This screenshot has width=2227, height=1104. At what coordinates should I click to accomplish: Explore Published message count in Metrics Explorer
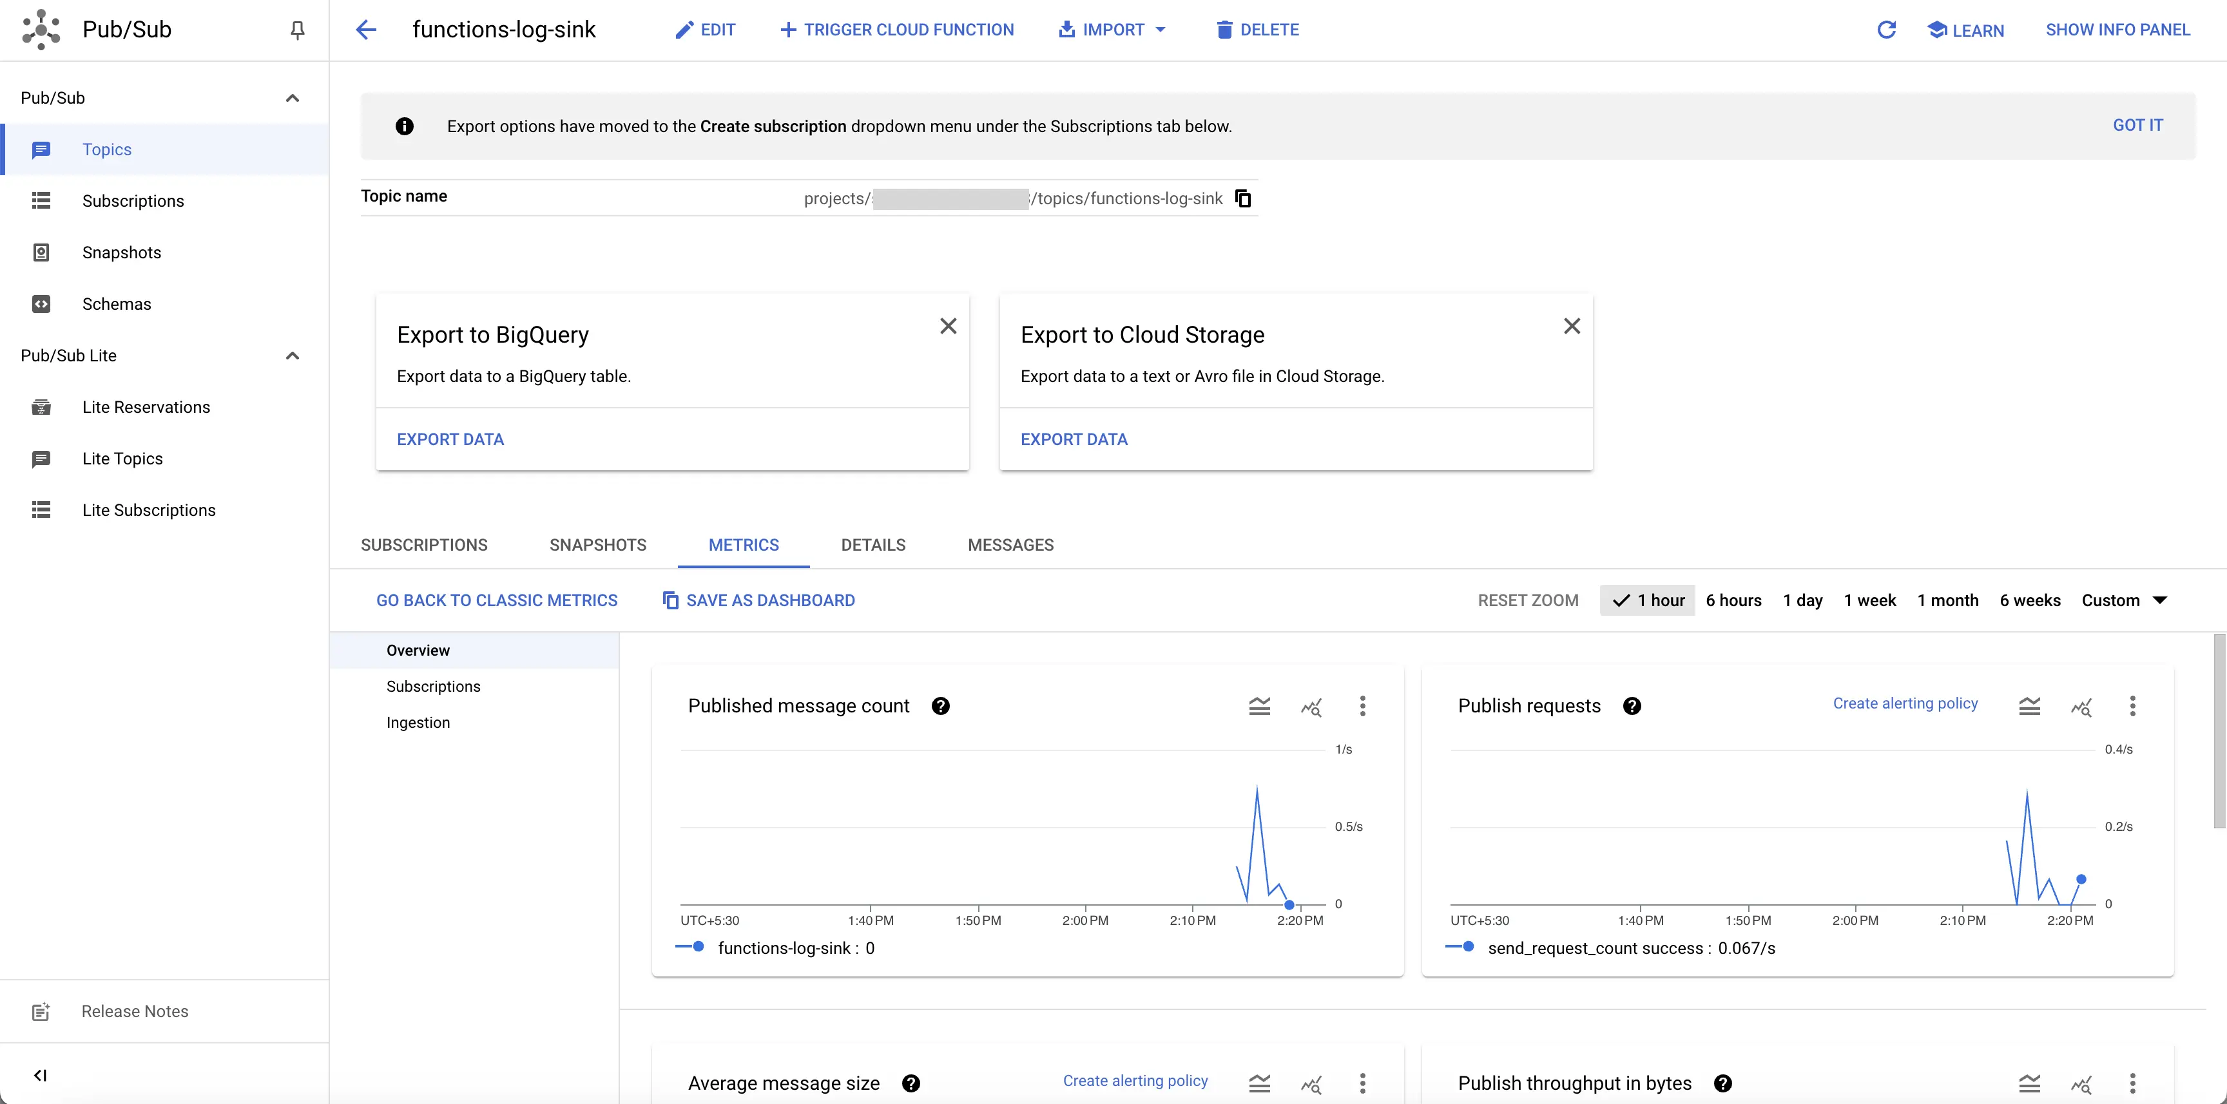(1311, 707)
